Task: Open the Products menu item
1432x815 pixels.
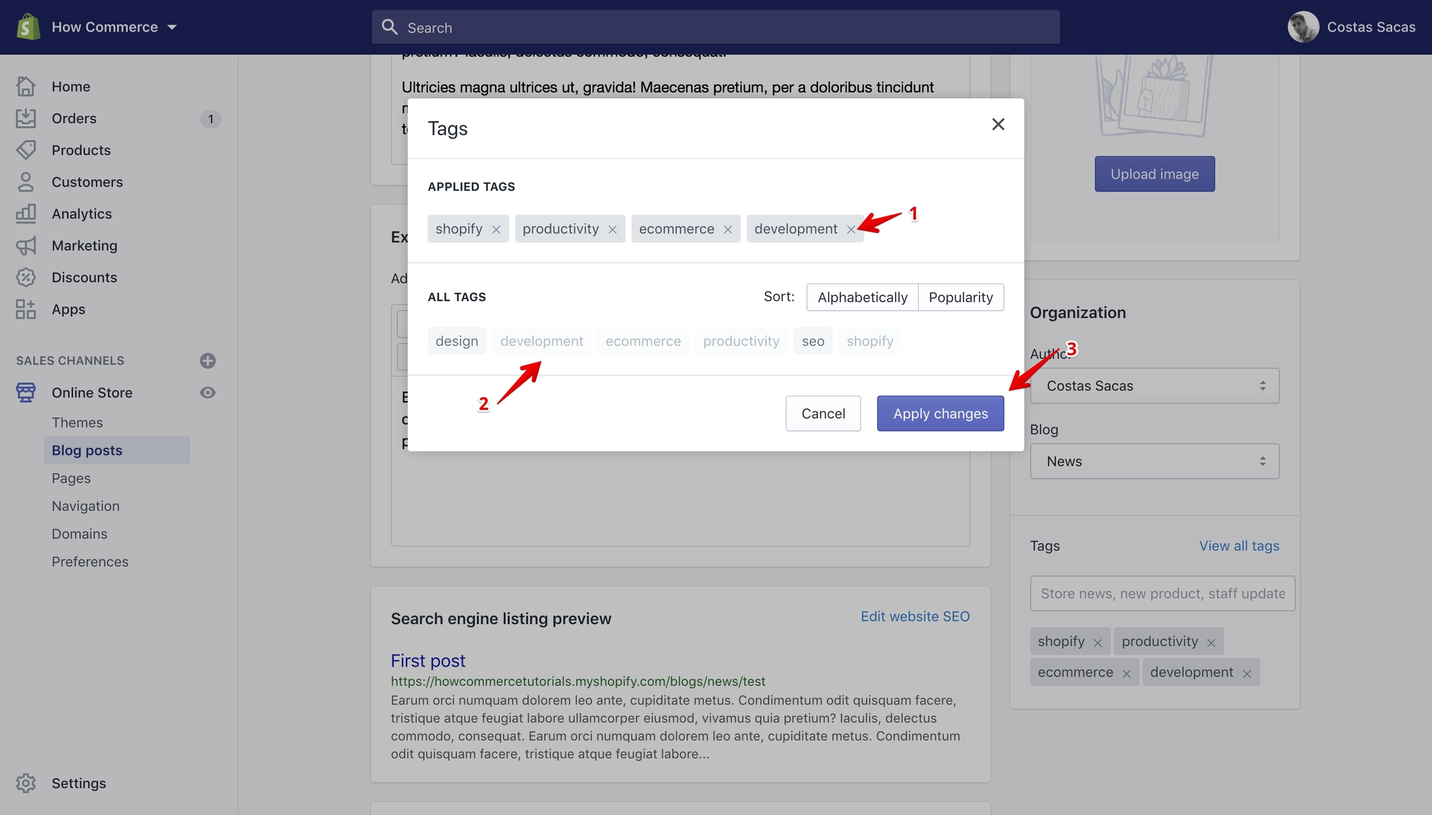Action: [x=81, y=150]
